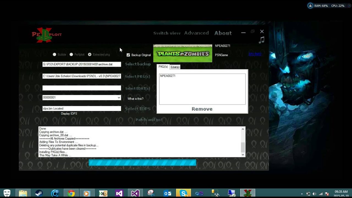Click the 'Copying archive.dat ....' log line

point(53,132)
